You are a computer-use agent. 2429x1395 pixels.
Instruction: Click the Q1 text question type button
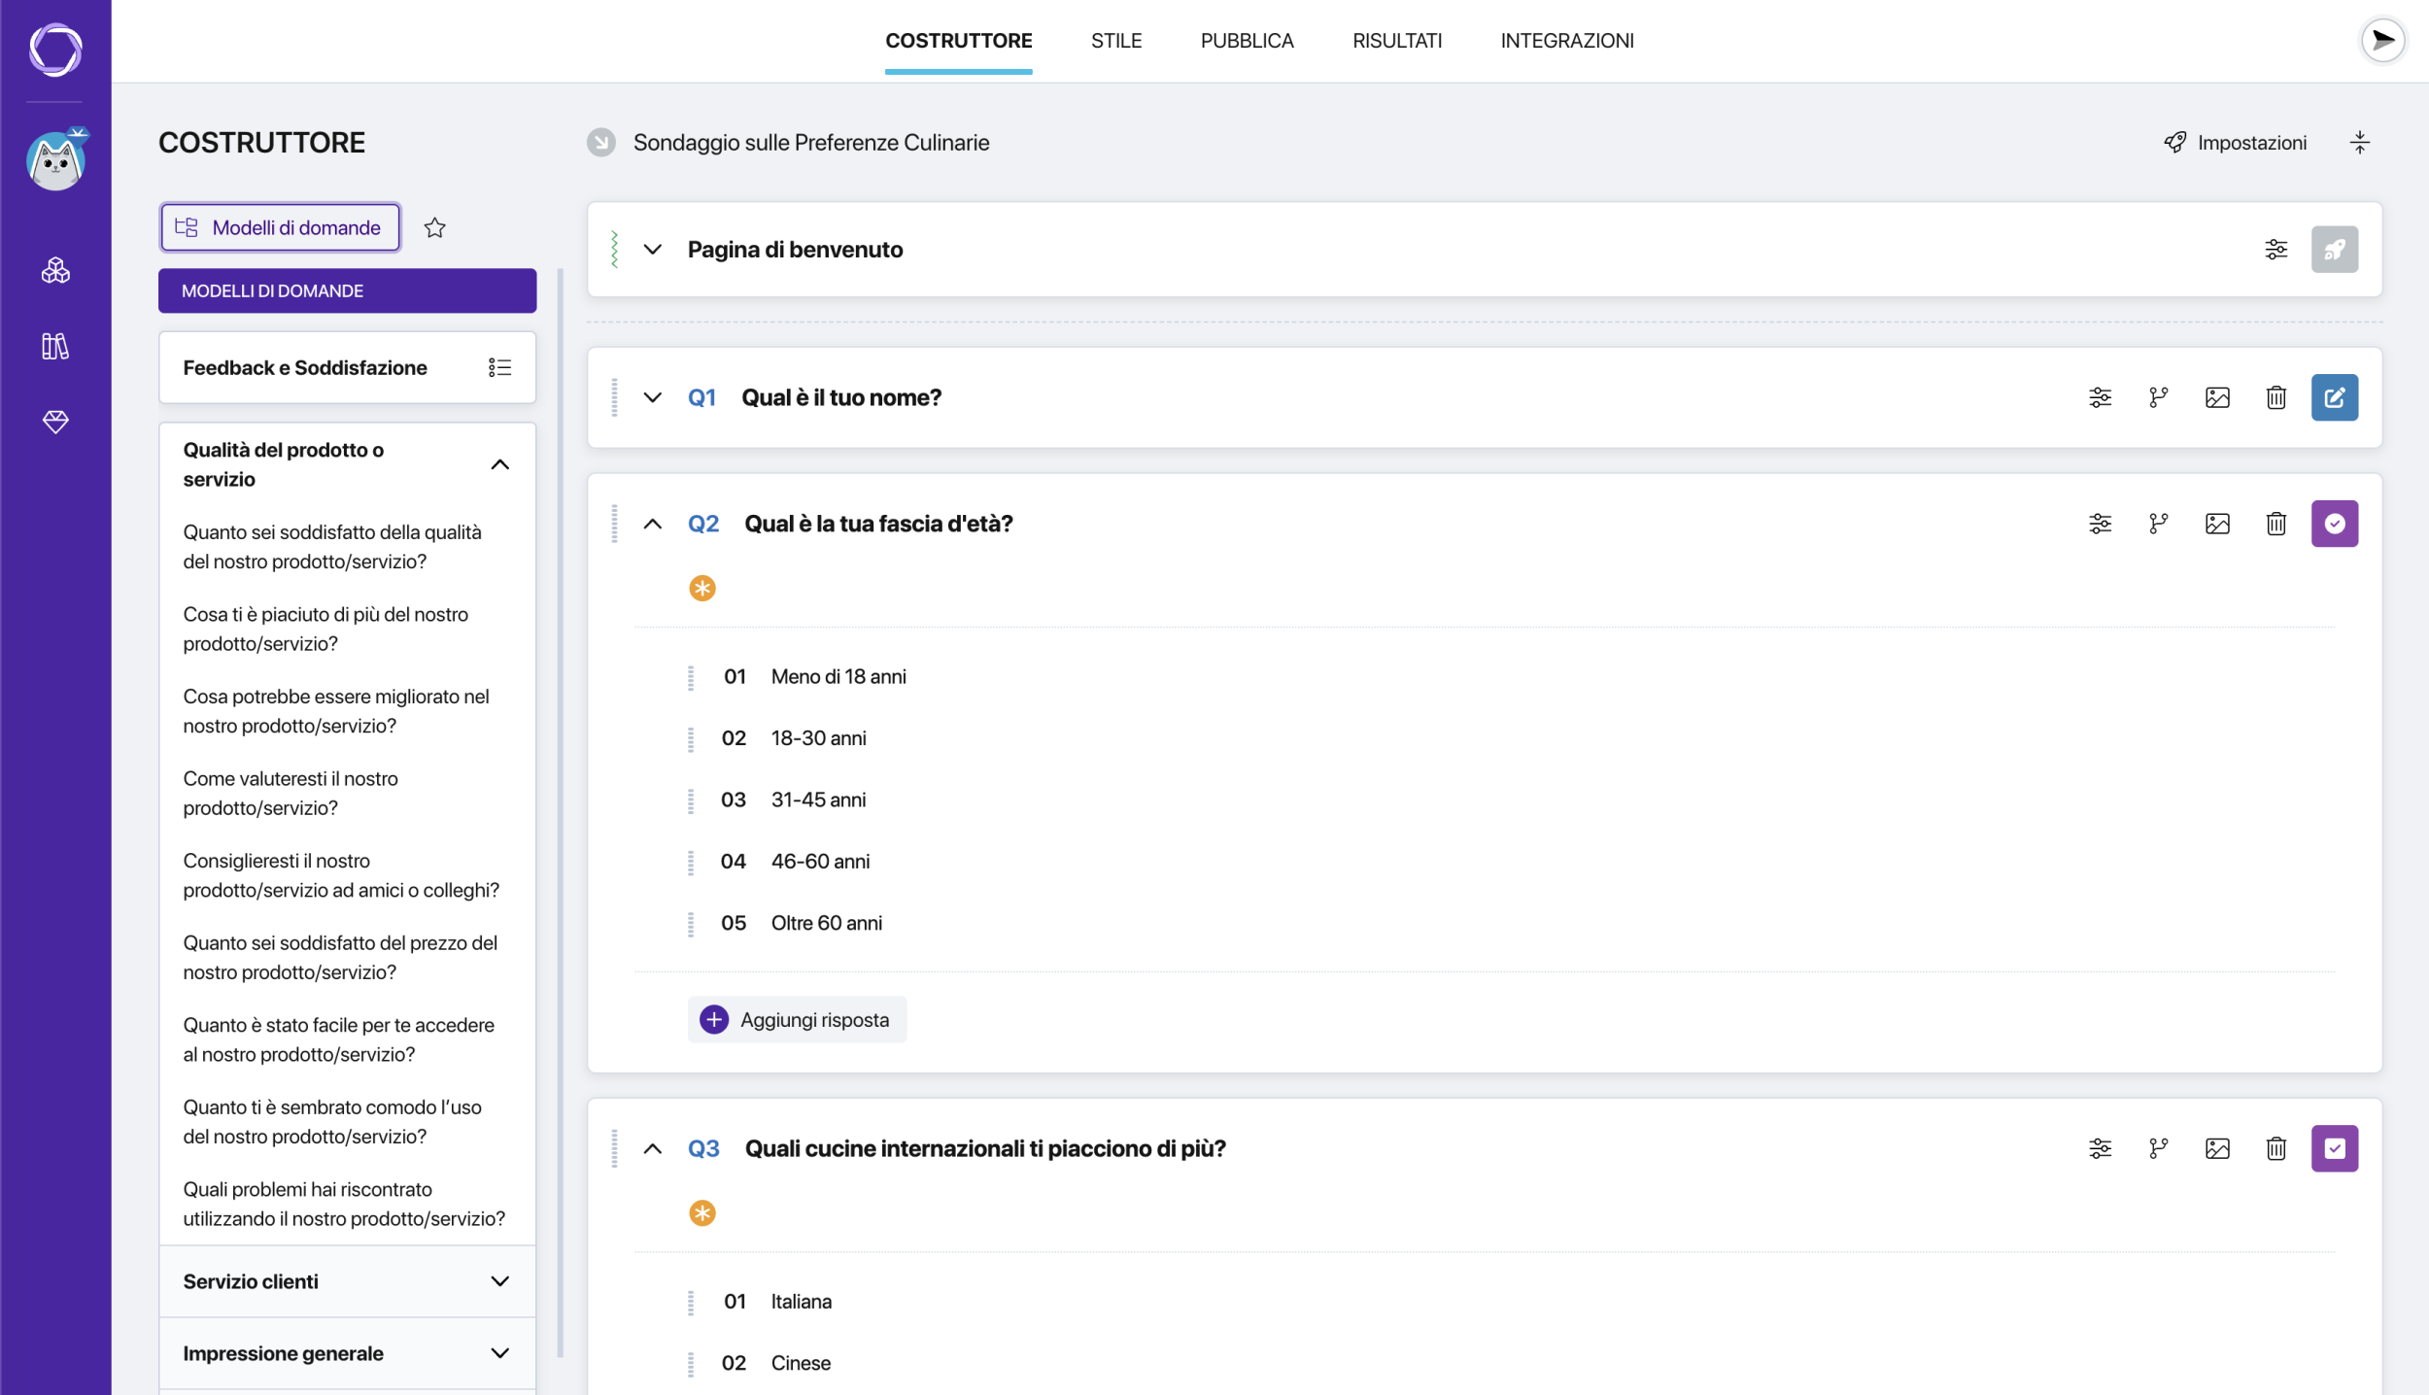coord(2335,397)
